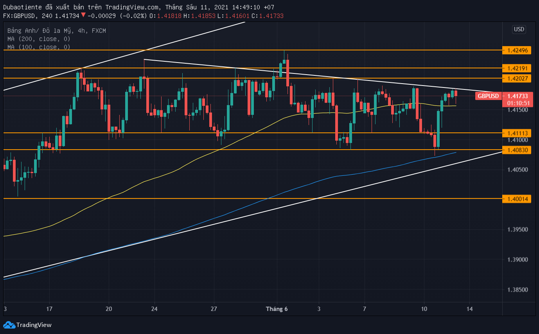The height and width of the screenshot is (334, 539).
Task: Click the MA (100, close, 0) indicator legend
Action: tap(39, 47)
